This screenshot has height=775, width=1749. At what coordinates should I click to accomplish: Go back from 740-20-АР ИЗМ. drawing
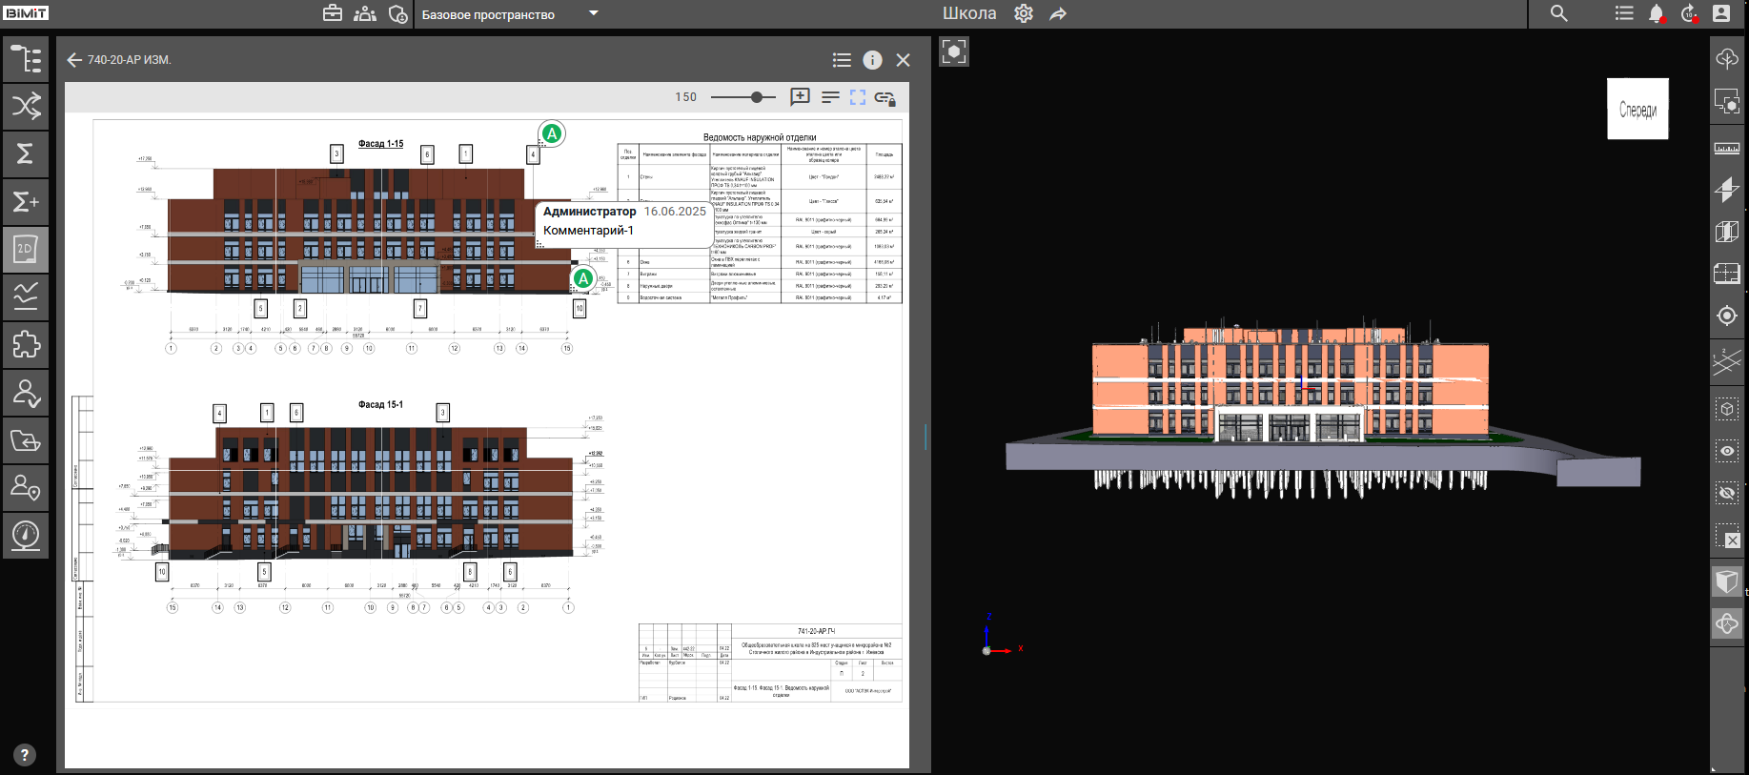coord(74,60)
